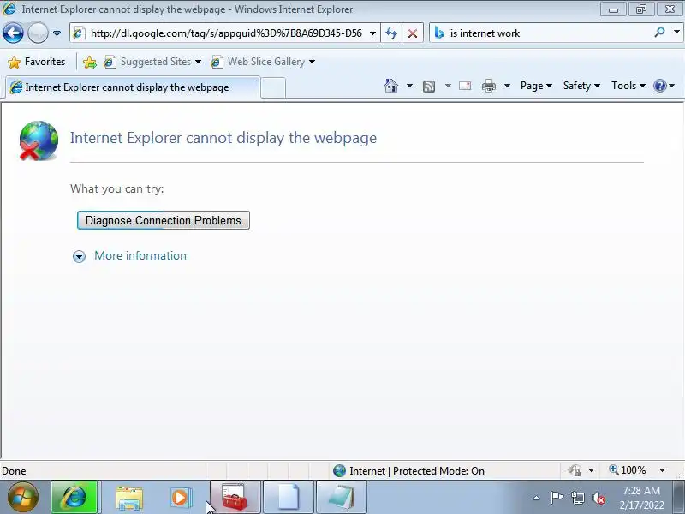The width and height of the screenshot is (685, 514).
Task: Stop loading with the red X icon
Action: pyautogui.click(x=413, y=33)
